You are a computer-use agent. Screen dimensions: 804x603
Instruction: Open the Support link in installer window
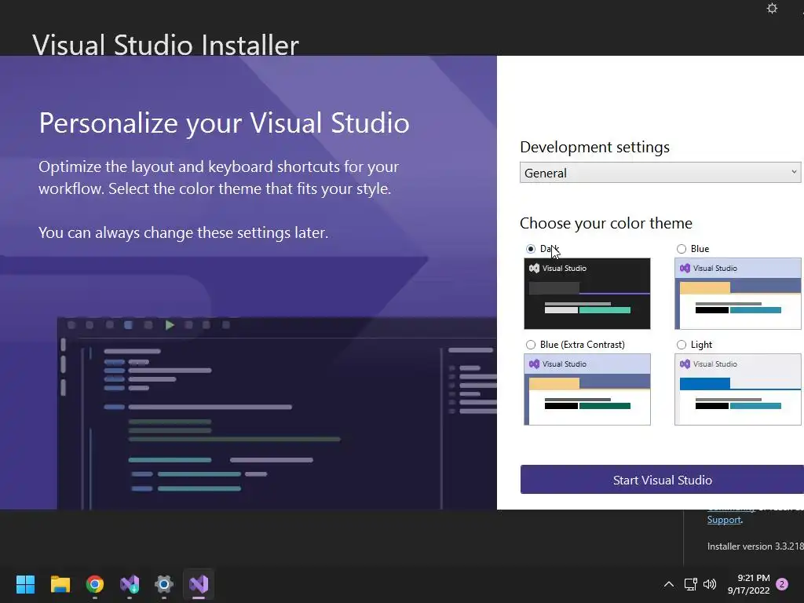(724, 520)
